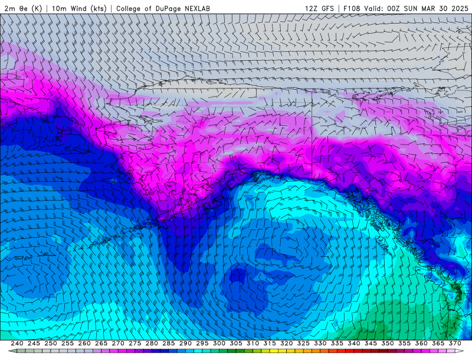Image resolution: width=472 pixels, height=354 pixels.
Task: Click the 275 color scale label
Action: coord(135,343)
